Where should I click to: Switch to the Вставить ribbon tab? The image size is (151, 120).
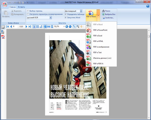pyautogui.click(x=21, y=7)
